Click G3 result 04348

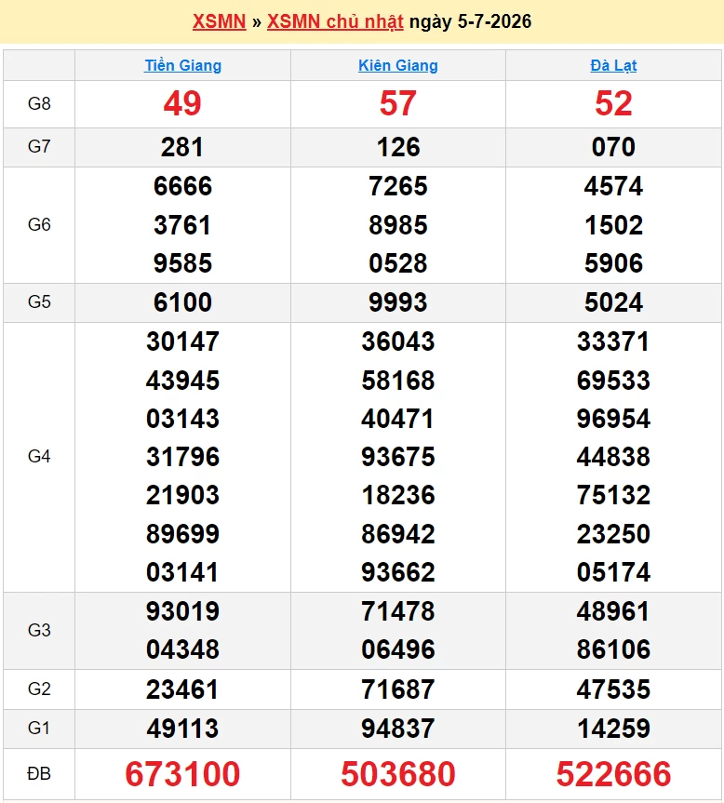[182, 649]
